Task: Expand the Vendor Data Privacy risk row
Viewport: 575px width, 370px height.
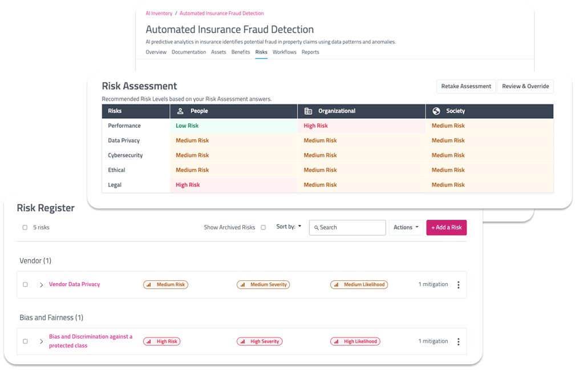Action: pyautogui.click(x=41, y=285)
